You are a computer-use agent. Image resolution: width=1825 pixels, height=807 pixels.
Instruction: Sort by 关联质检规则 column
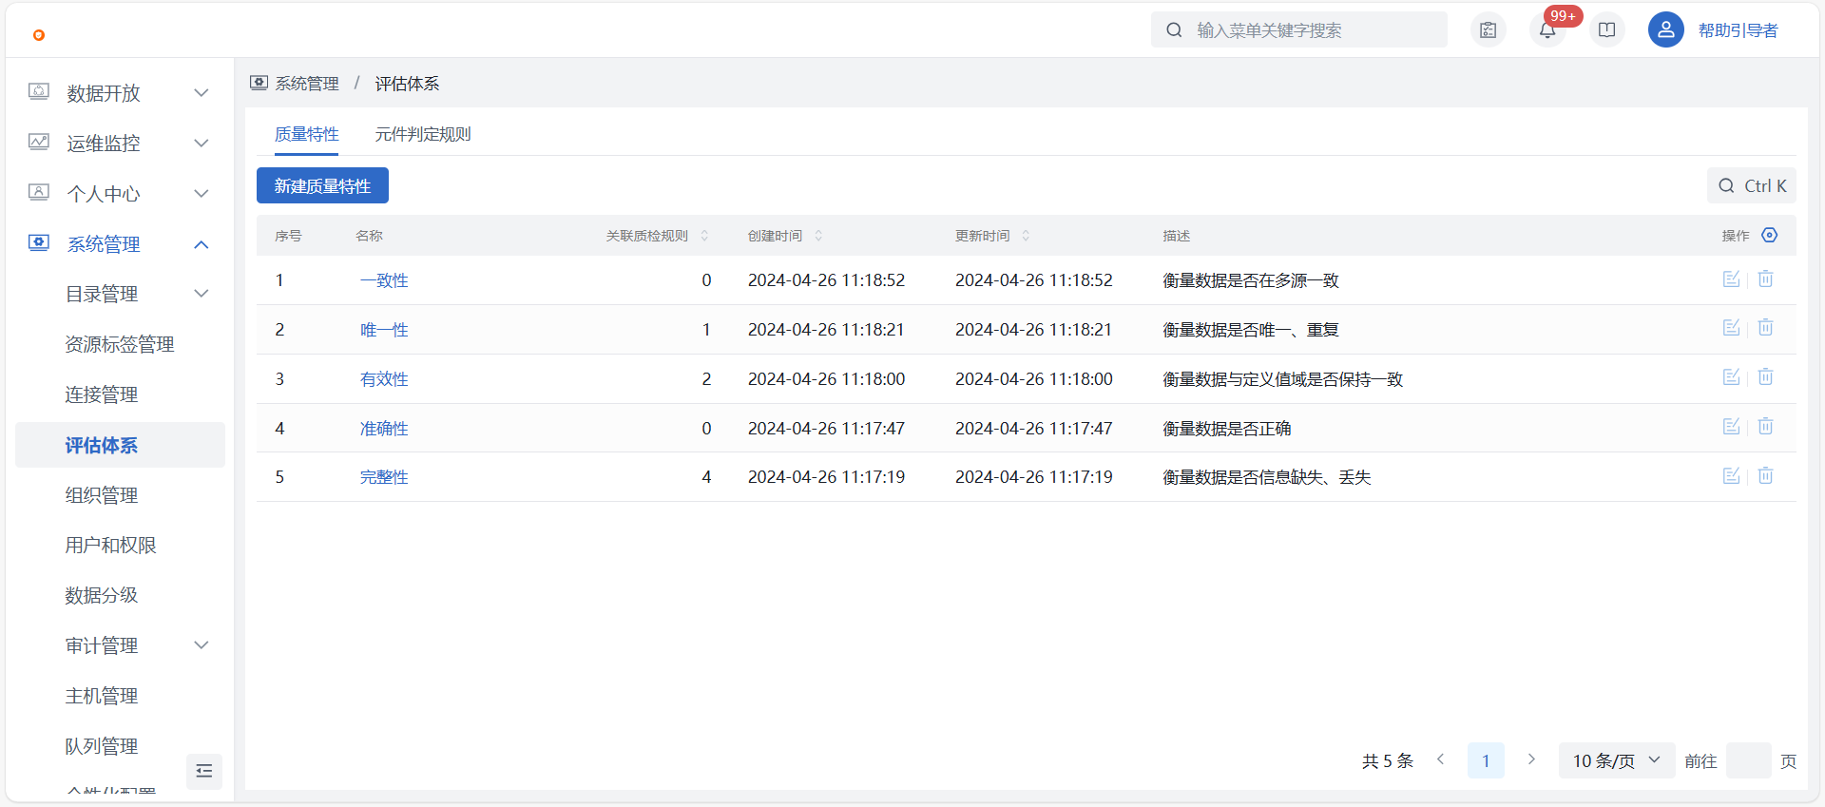point(704,236)
